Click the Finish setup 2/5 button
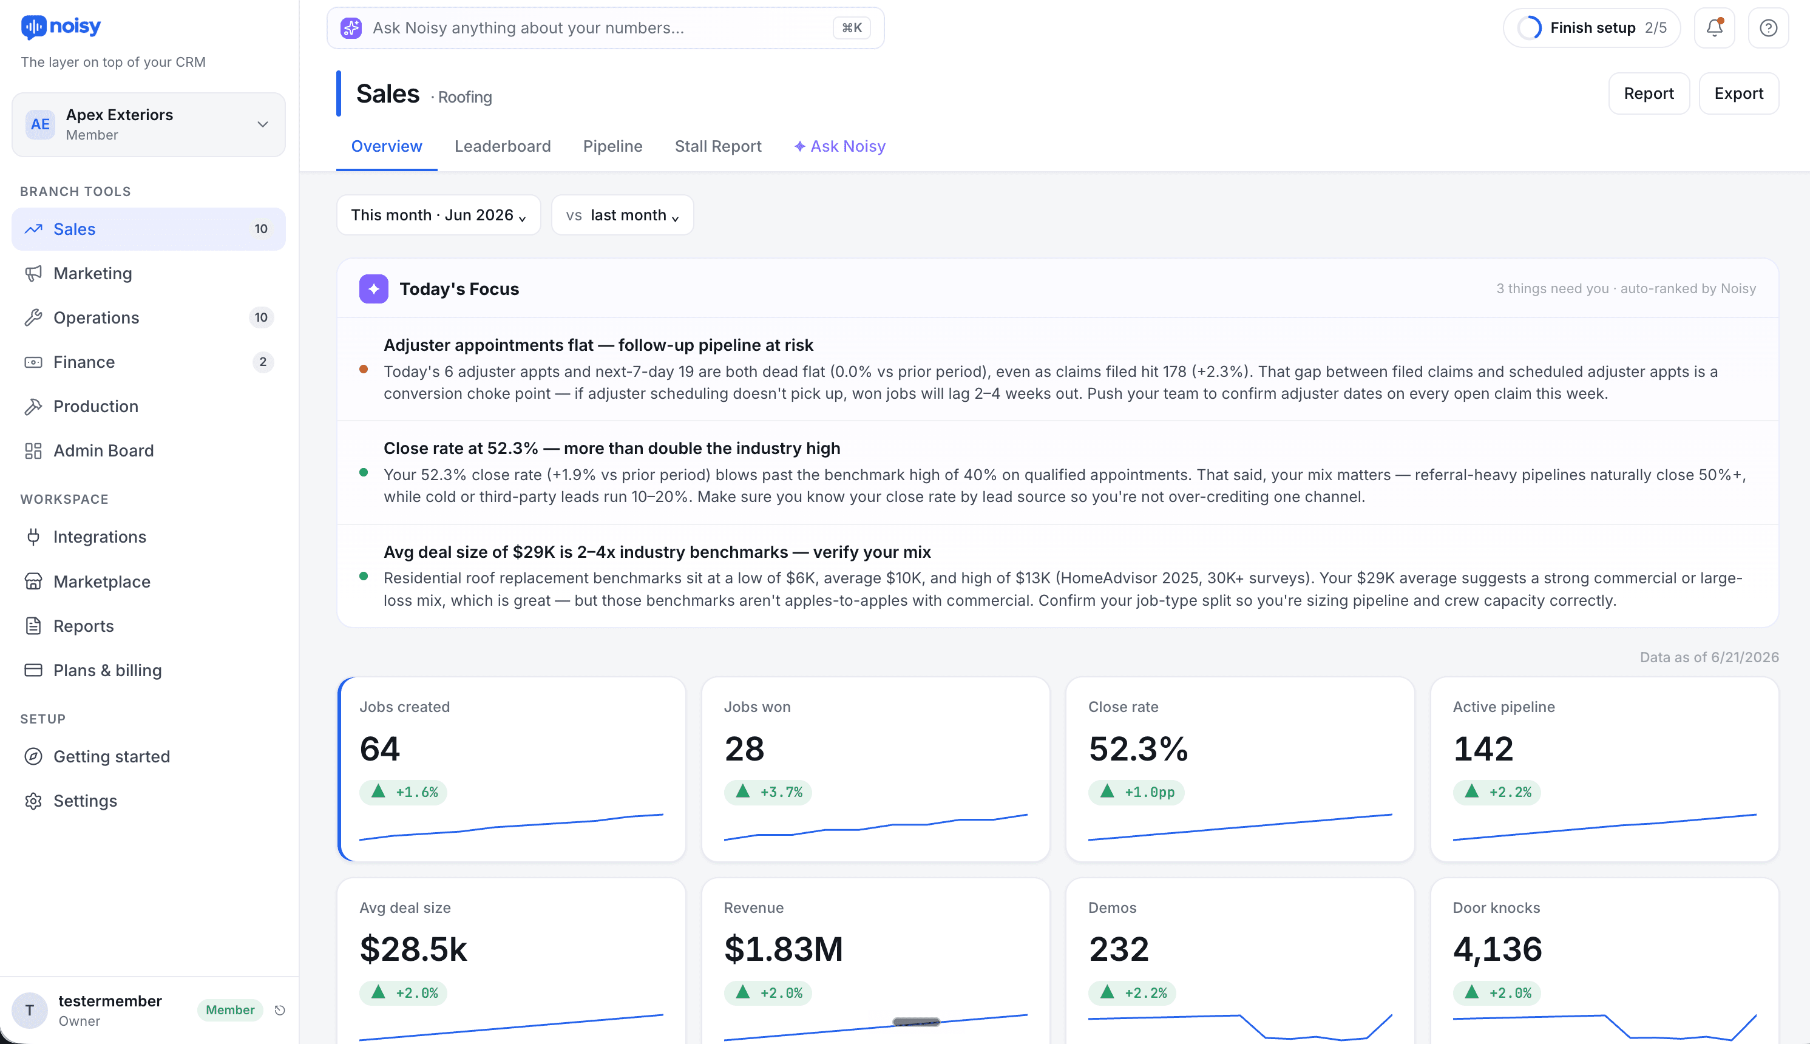The width and height of the screenshot is (1810, 1044). click(1591, 28)
